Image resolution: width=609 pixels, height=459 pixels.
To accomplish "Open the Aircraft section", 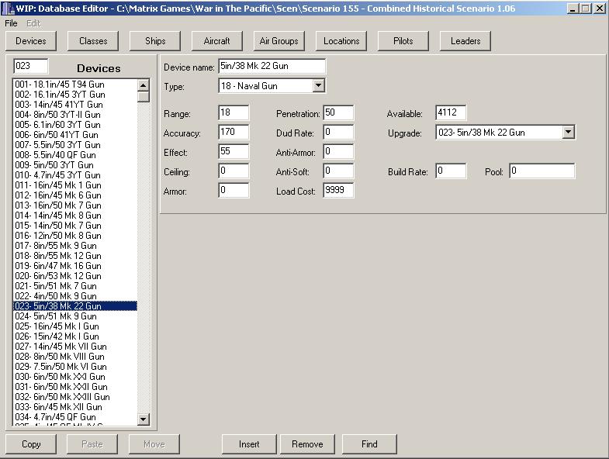I will [217, 41].
